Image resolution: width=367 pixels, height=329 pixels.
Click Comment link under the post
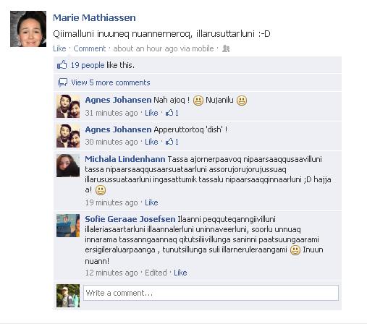(x=90, y=48)
